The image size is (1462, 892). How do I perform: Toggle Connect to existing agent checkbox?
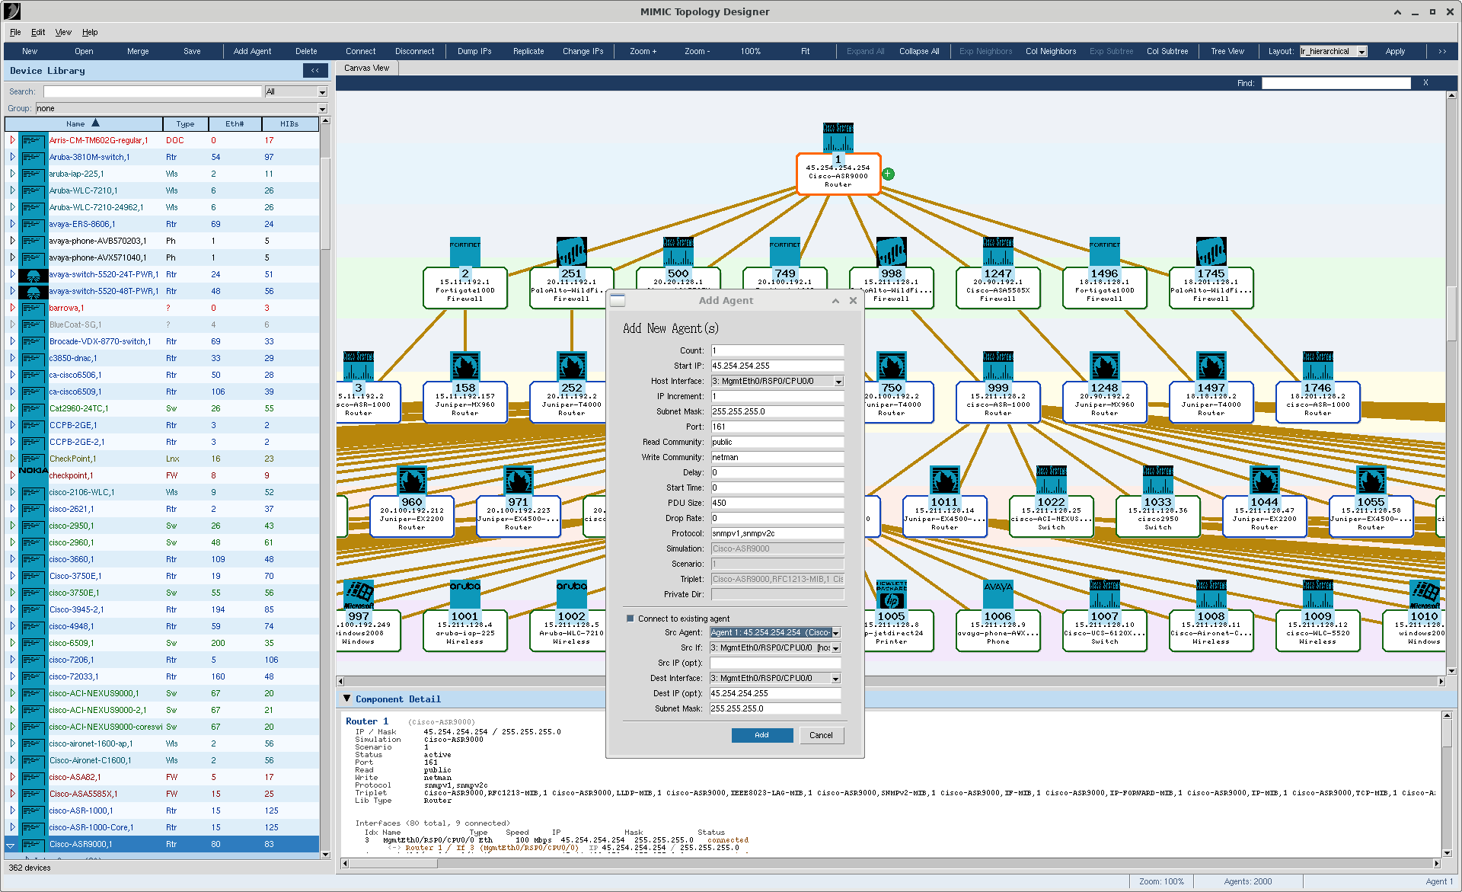click(x=630, y=619)
